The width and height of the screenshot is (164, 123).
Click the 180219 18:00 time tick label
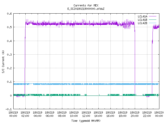(122, 114)
